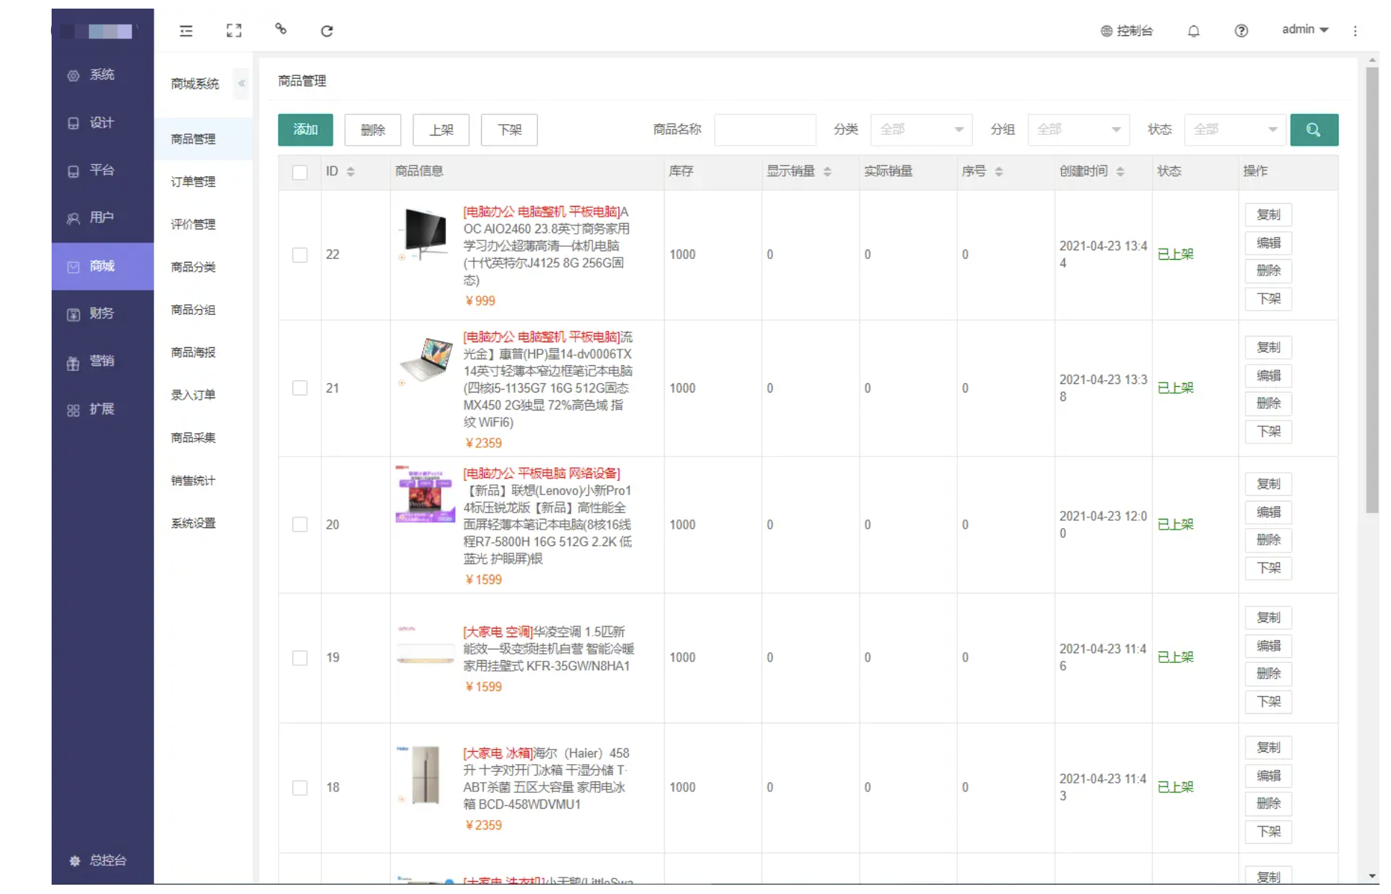Sort table by ID column arrows
The height and width of the screenshot is (894, 1391).
pos(351,171)
